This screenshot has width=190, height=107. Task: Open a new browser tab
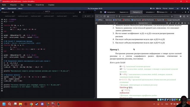[x=171, y=12]
